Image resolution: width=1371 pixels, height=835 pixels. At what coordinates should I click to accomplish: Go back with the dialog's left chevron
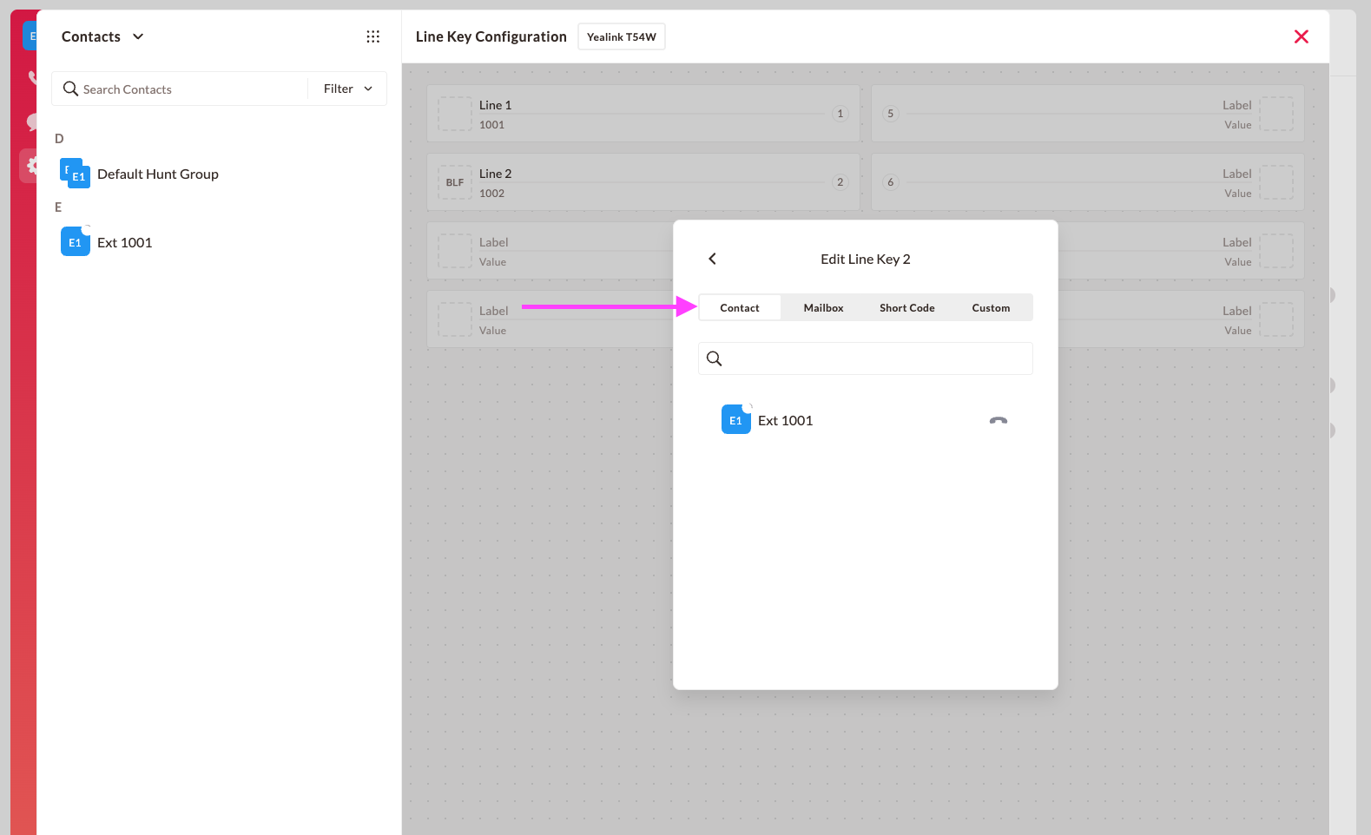click(x=712, y=259)
